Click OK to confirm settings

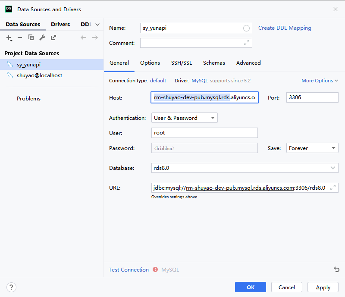pos(251,287)
